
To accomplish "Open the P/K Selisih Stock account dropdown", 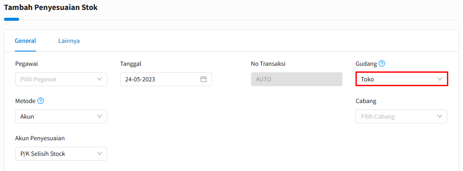I will [61, 154].
